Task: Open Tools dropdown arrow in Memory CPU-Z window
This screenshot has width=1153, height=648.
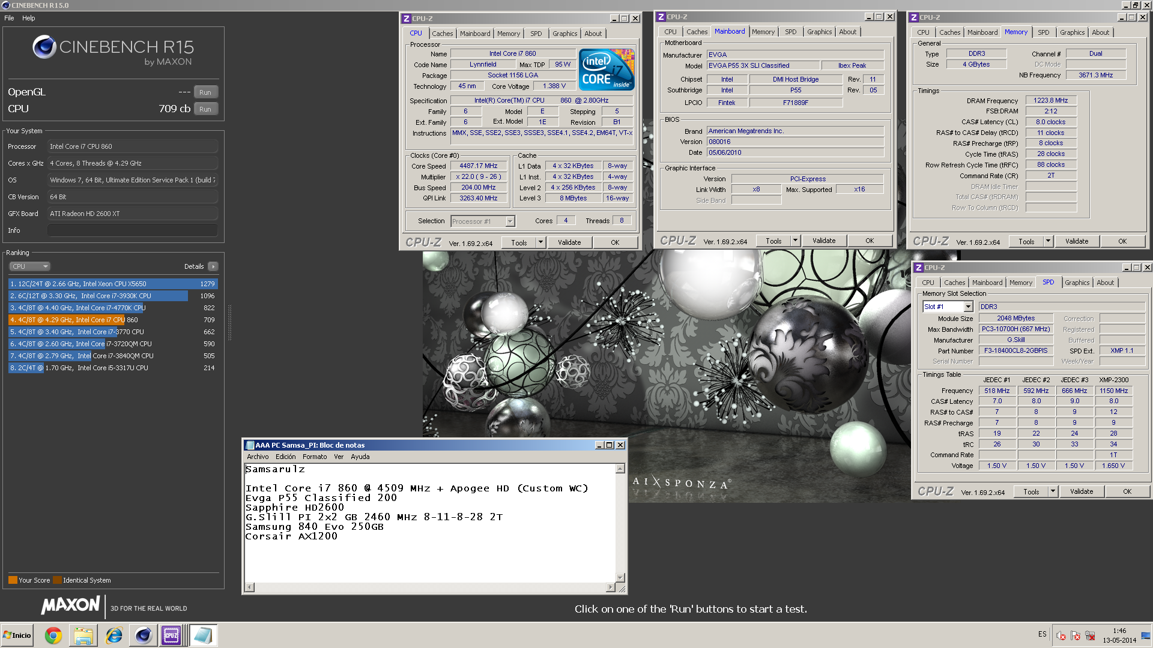Action: click(1048, 241)
